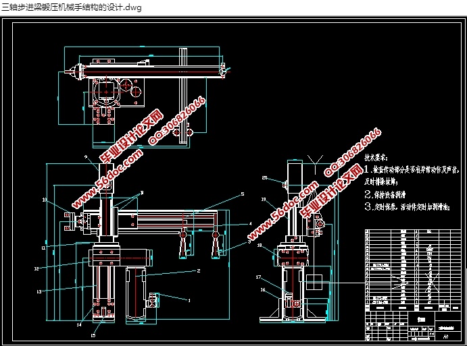Select part callout number 13 label

[39, 291]
